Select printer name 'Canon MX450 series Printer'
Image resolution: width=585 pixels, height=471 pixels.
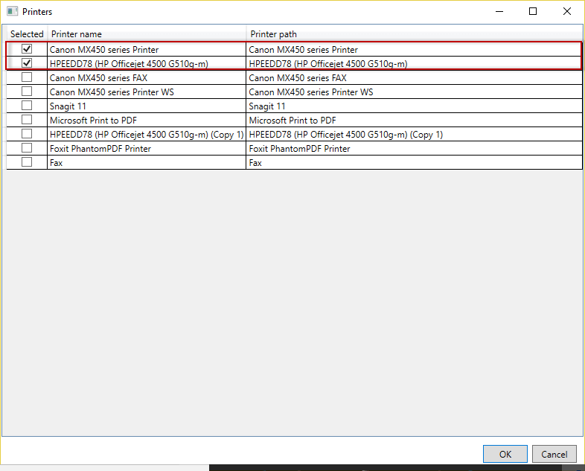pos(104,50)
